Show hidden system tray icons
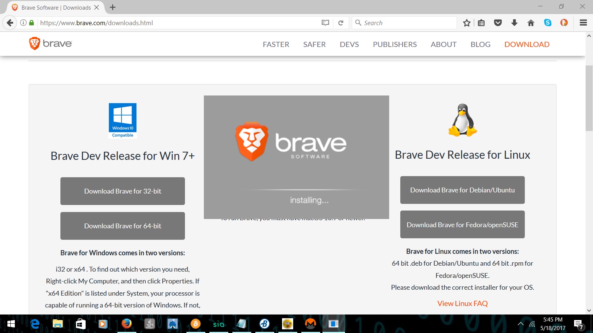 [x=520, y=324]
